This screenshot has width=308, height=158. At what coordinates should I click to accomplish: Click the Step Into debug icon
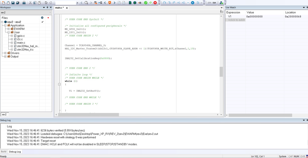click(x=169, y=3)
